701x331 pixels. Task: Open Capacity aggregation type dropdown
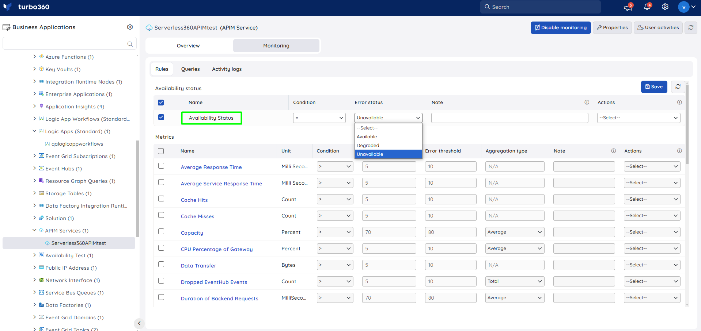(515, 232)
